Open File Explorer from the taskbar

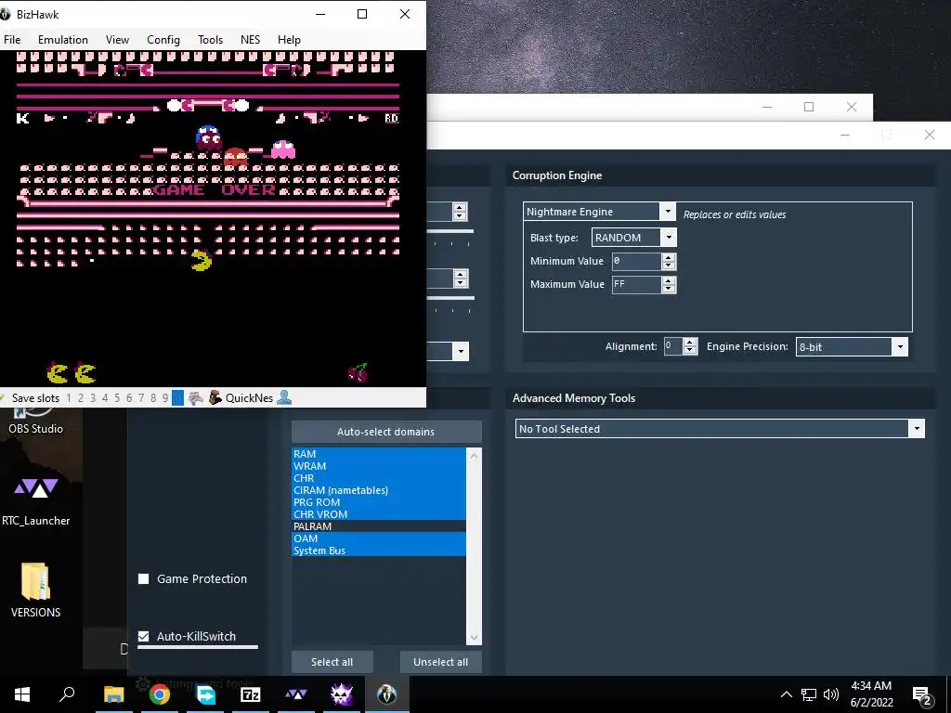point(113,694)
